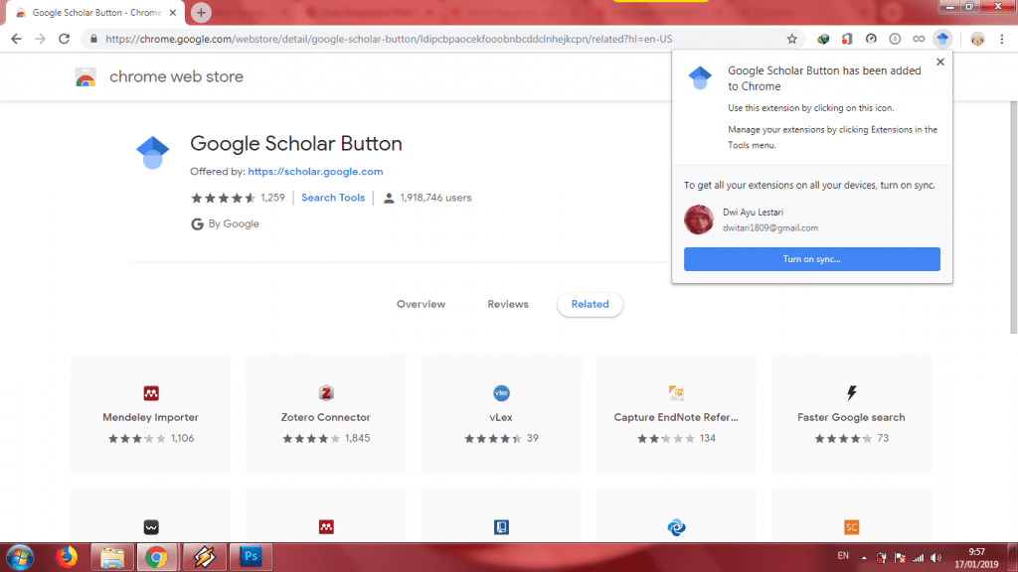The image size is (1018, 572).
Task: Switch to the Reviews tab
Action: (508, 304)
